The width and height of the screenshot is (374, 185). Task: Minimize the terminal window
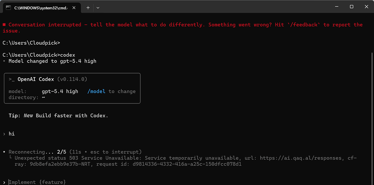coord(336,7)
